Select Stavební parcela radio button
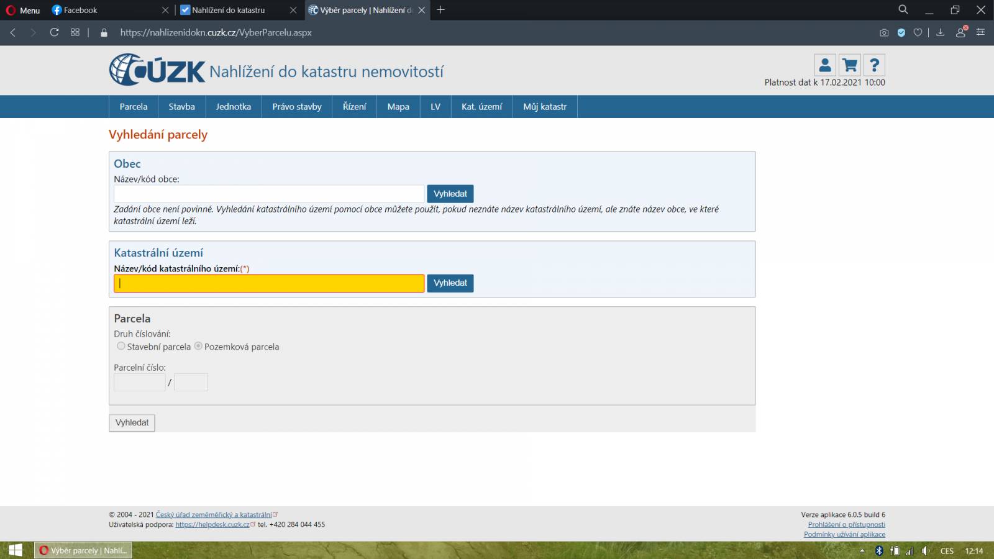This screenshot has width=994, height=559. coord(121,346)
